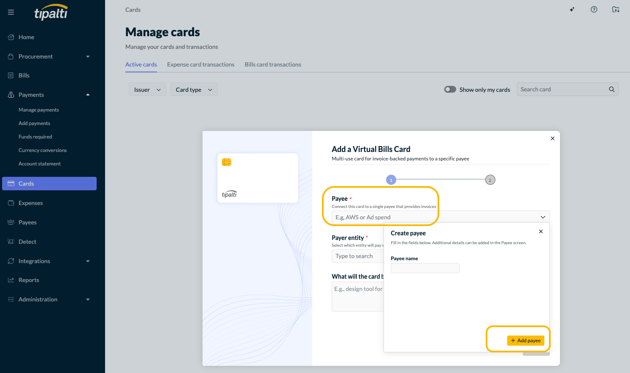The height and width of the screenshot is (373, 630).
Task: Click the Detect icon in sidebar
Action: tap(11, 242)
